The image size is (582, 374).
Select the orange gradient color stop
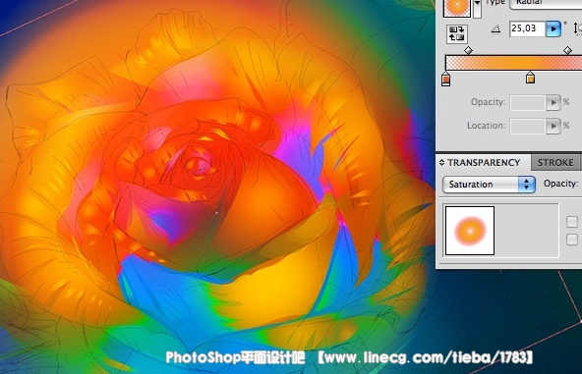(531, 78)
